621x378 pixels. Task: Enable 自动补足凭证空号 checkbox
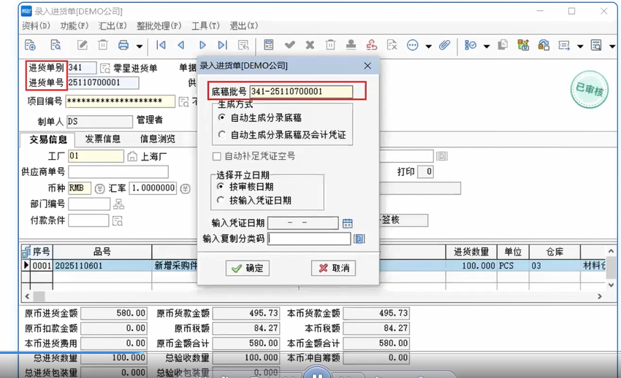[217, 157]
